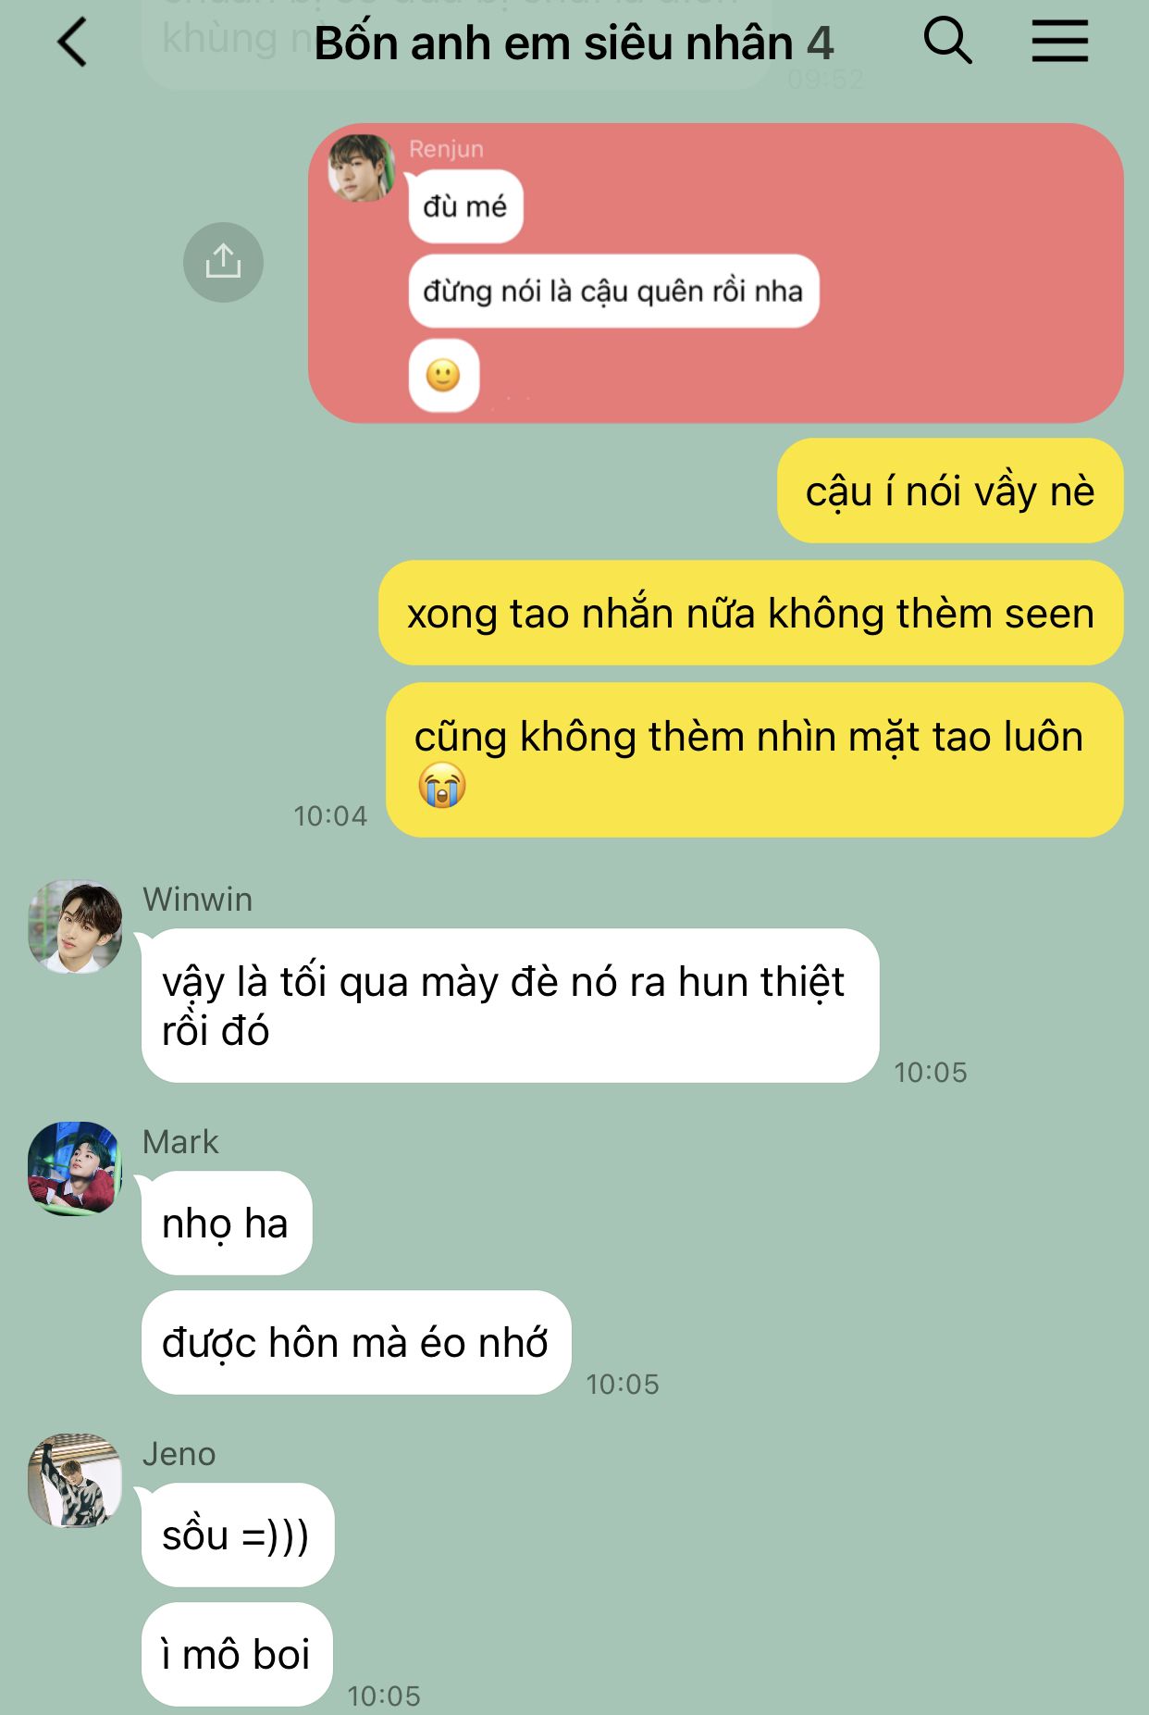Tap Renjun's avatar in quoted image
Image resolution: width=1149 pixels, height=1715 pixels.
[x=362, y=168]
